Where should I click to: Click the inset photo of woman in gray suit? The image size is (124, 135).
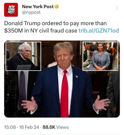[100, 56]
